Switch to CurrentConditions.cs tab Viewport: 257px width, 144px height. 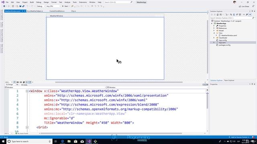pyautogui.click(x=57, y=11)
